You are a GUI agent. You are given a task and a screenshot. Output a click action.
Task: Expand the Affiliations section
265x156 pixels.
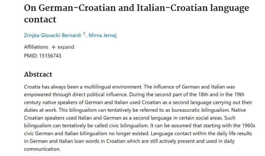coord(63,47)
